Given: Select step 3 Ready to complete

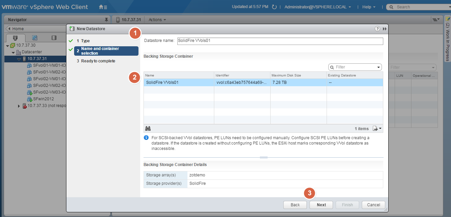Looking at the screenshot, I should [96, 61].
